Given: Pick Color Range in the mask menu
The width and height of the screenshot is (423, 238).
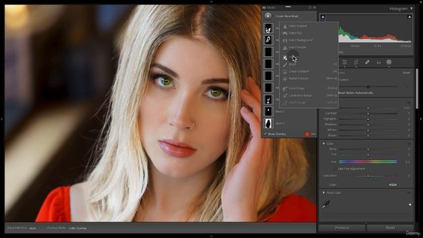Looking at the screenshot, I should 297,88.
